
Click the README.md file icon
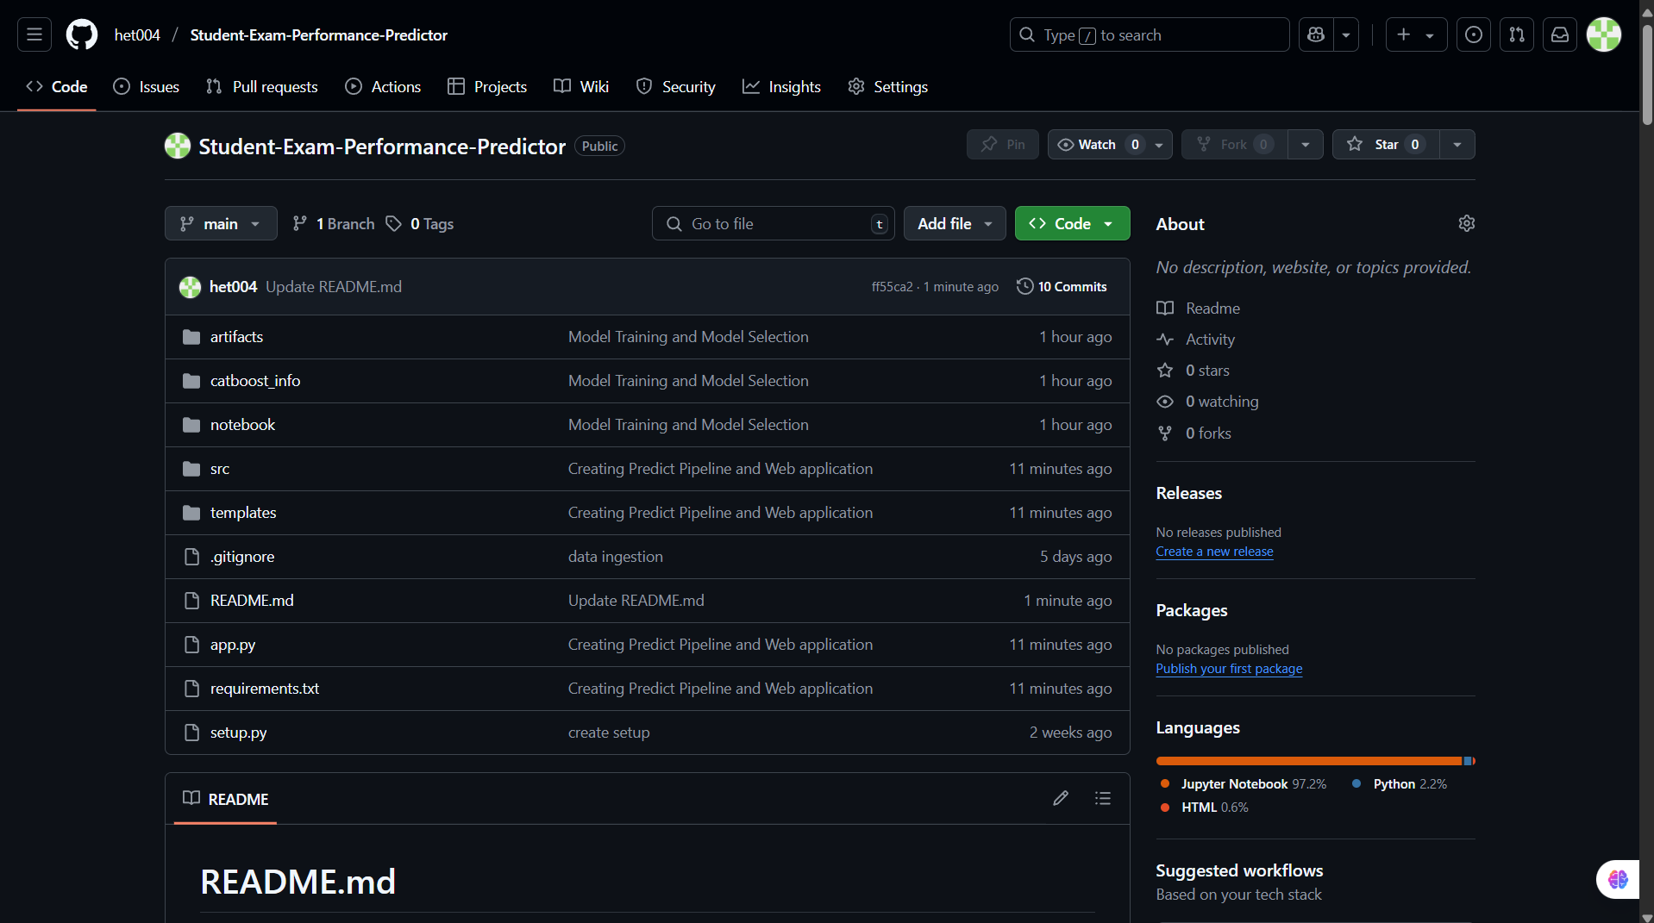(191, 601)
